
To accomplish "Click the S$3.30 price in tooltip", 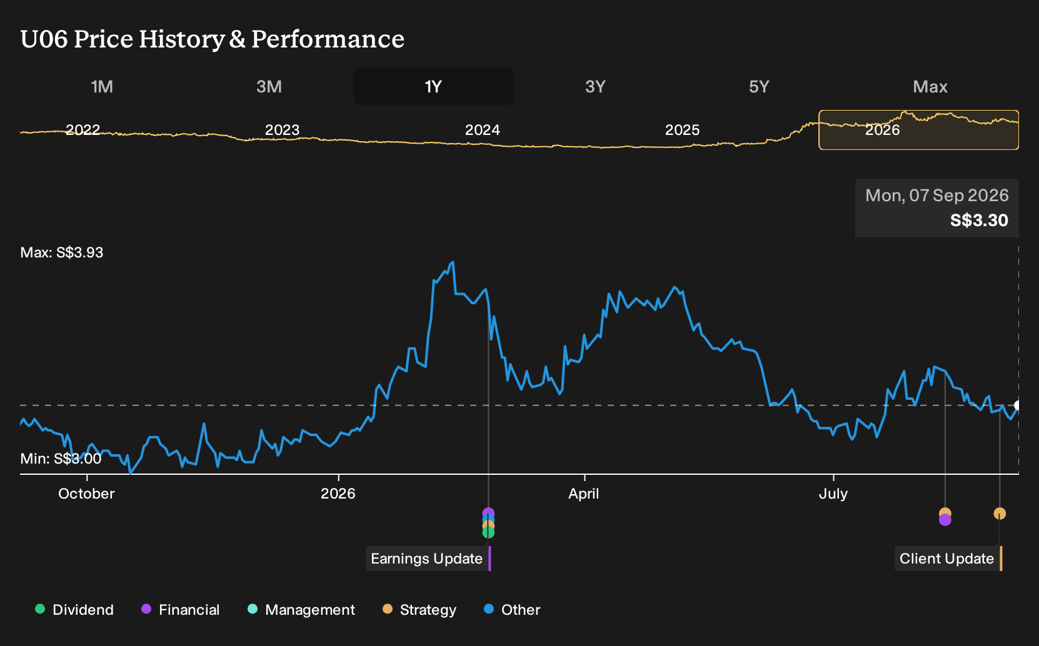I will 979,221.
